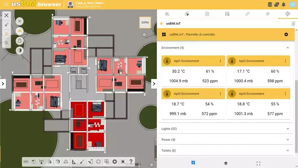Open the globe navigation tool

98,162
